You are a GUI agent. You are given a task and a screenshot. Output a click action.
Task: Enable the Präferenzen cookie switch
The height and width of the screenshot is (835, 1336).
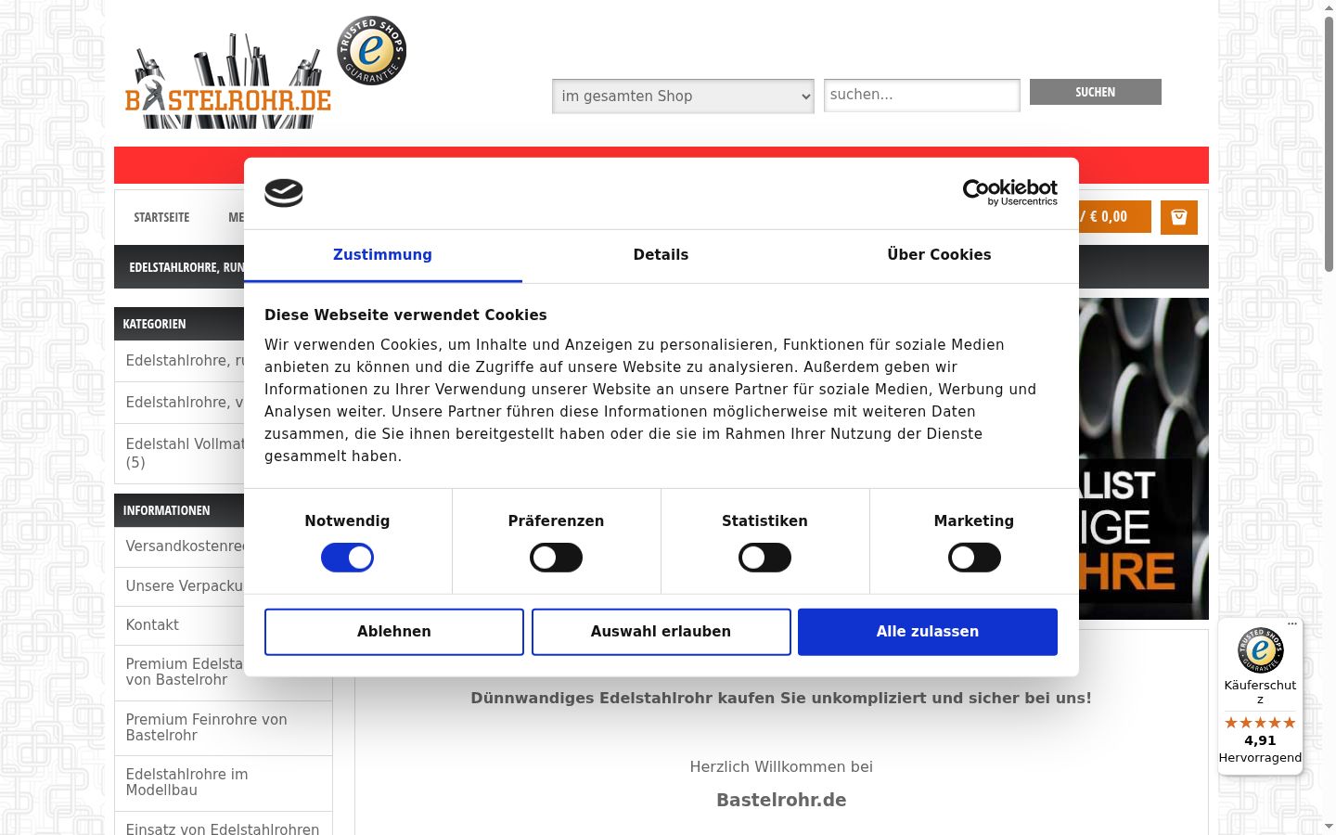pyautogui.click(x=556, y=558)
